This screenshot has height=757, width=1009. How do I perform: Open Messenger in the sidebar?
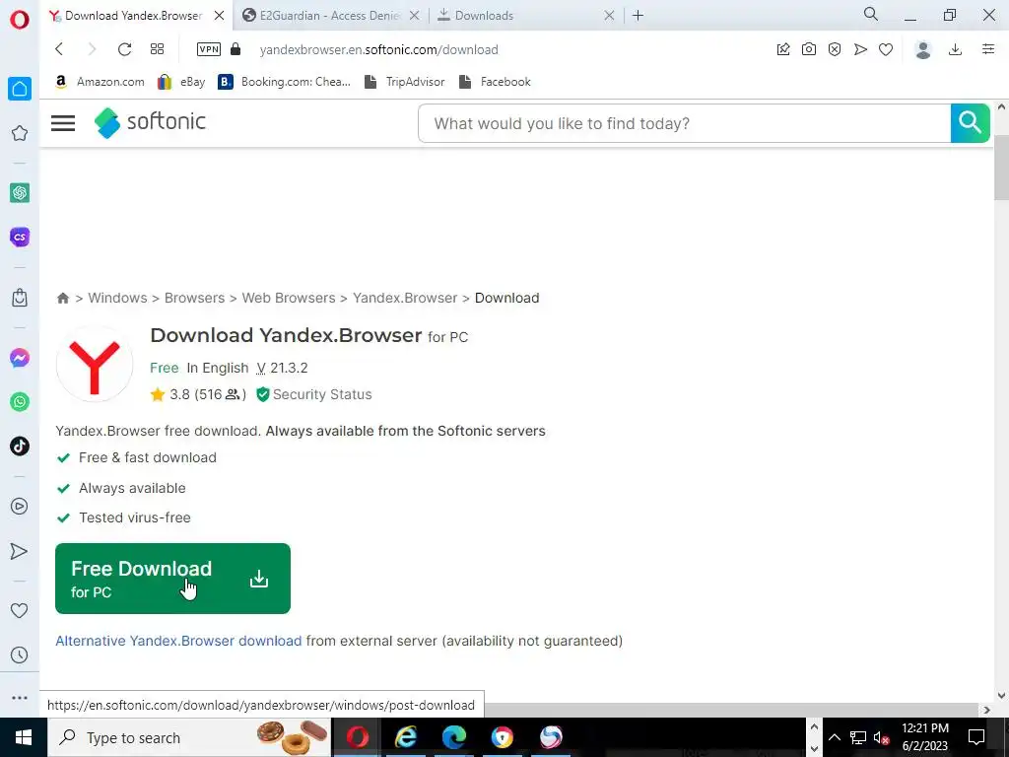pos(20,358)
